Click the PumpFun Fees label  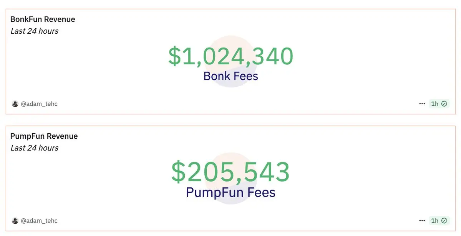pyautogui.click(x=230, y=192)
